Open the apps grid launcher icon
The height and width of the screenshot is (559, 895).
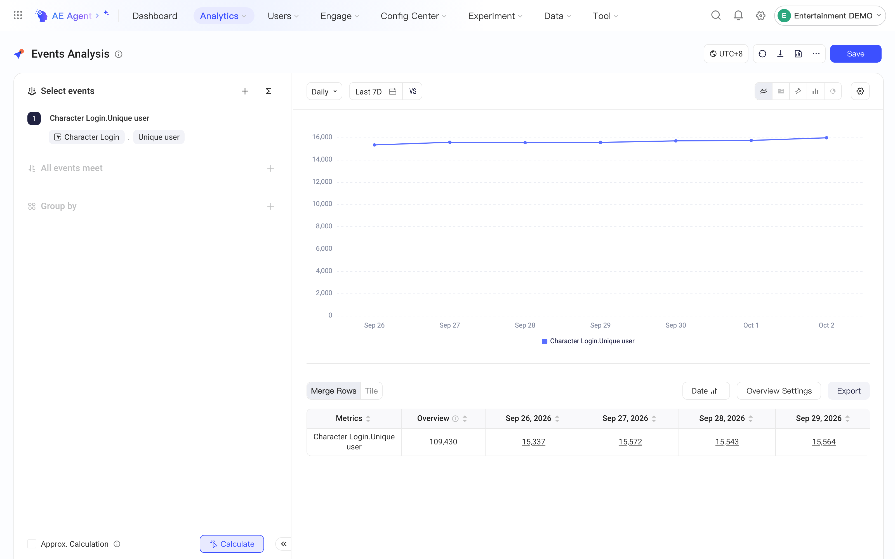pyautogui.click(x=18, y=16)
